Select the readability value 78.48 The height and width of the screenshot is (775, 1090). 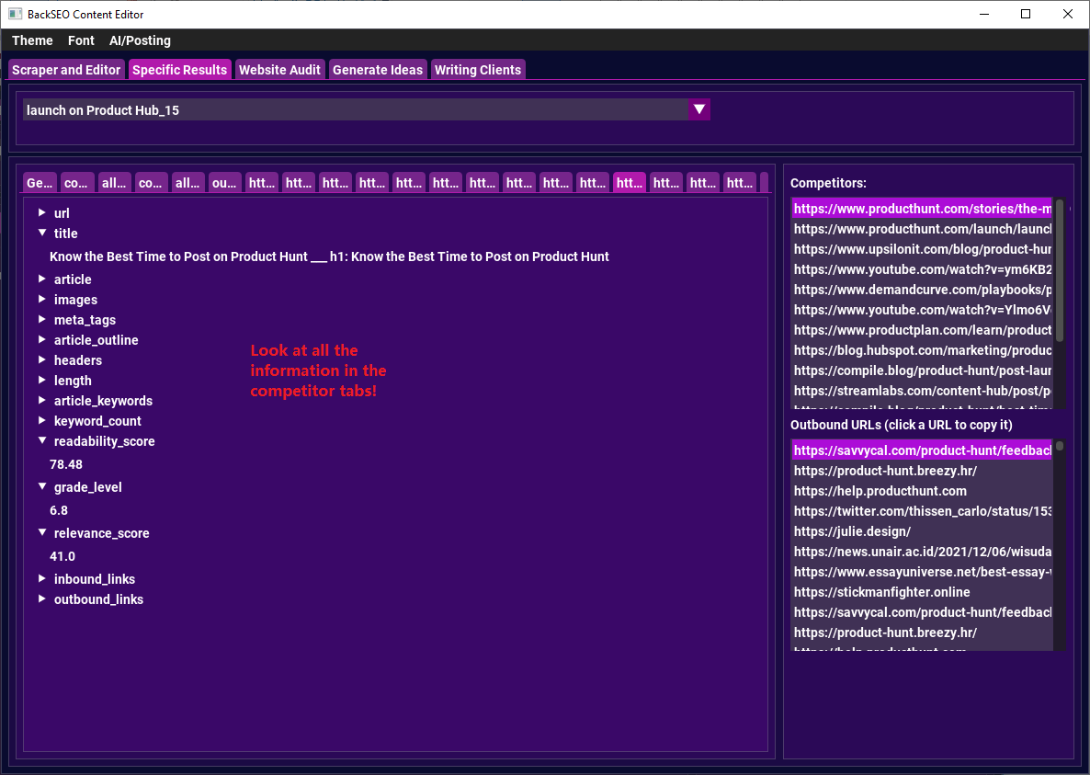(66, 464)
